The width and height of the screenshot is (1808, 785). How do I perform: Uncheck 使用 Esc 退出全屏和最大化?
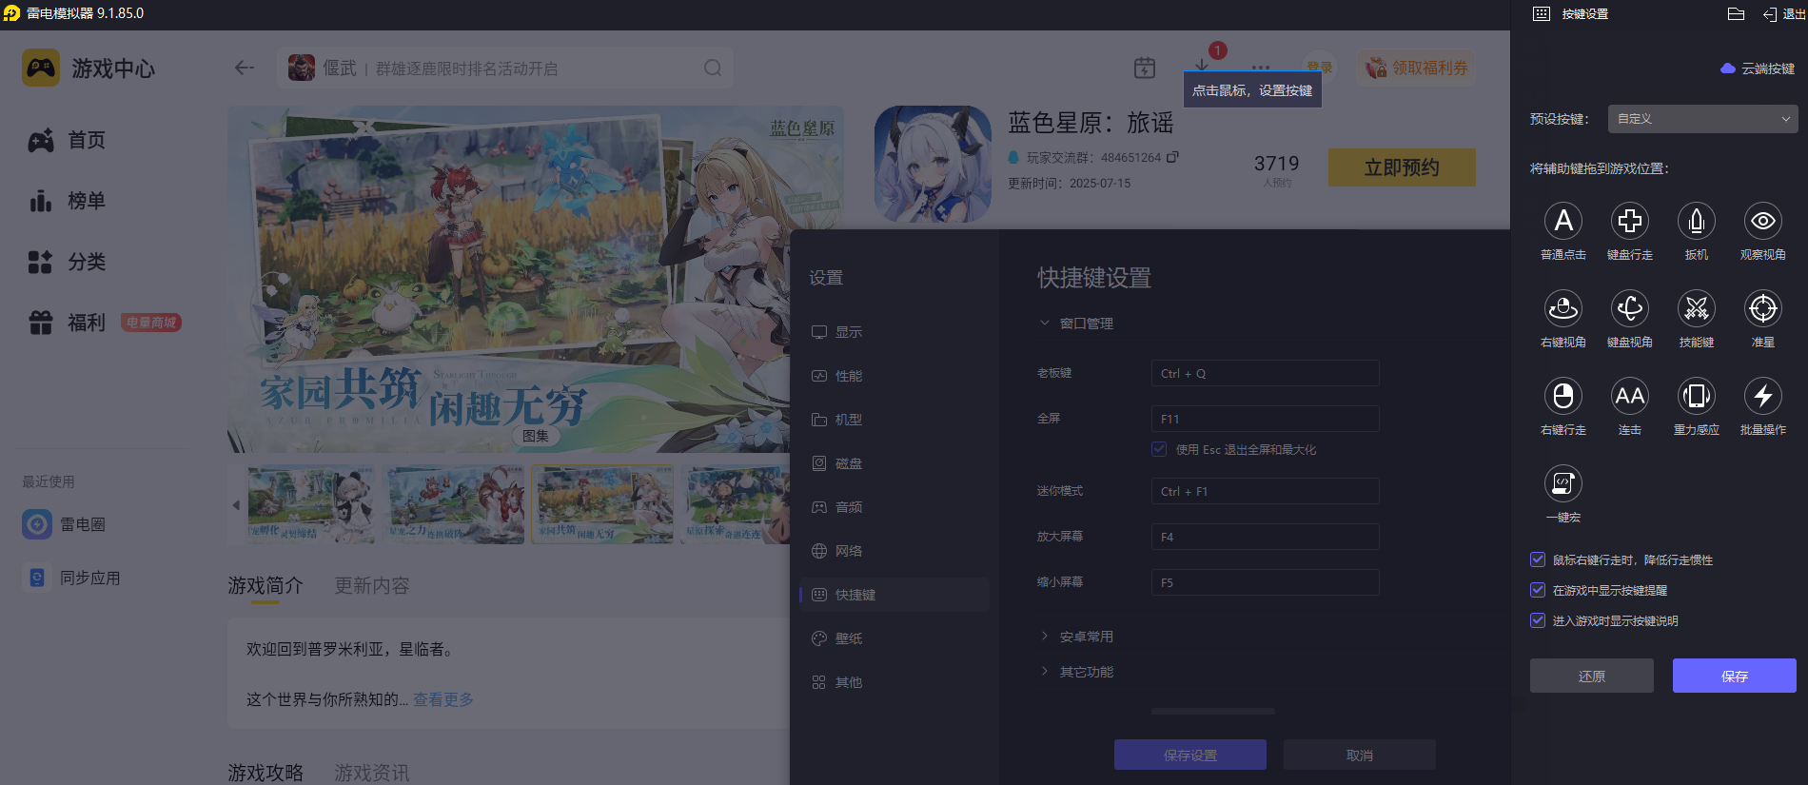1158,449
